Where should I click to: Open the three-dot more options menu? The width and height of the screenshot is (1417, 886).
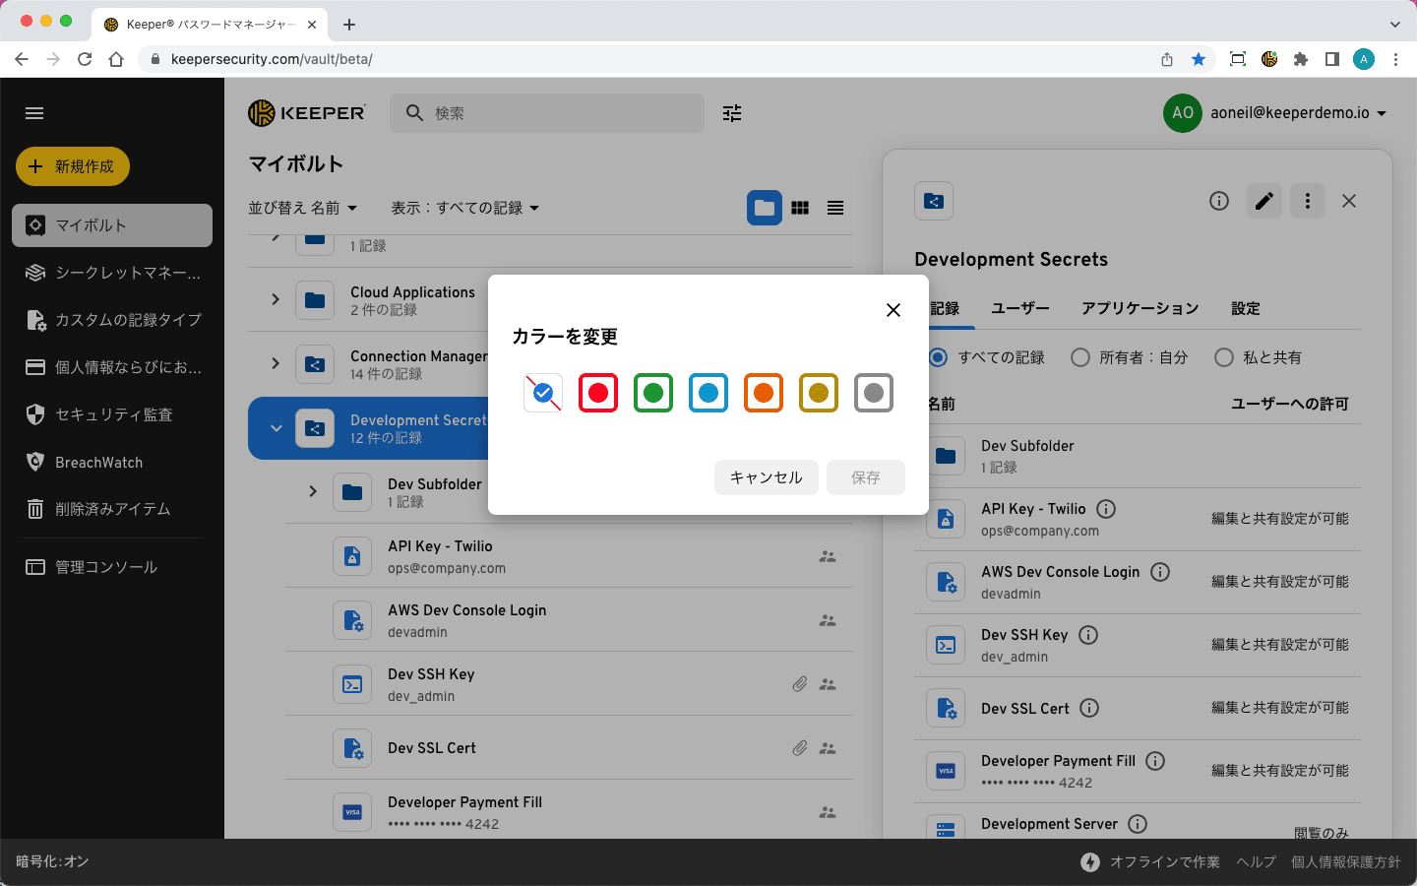[x=1307, y=201]
